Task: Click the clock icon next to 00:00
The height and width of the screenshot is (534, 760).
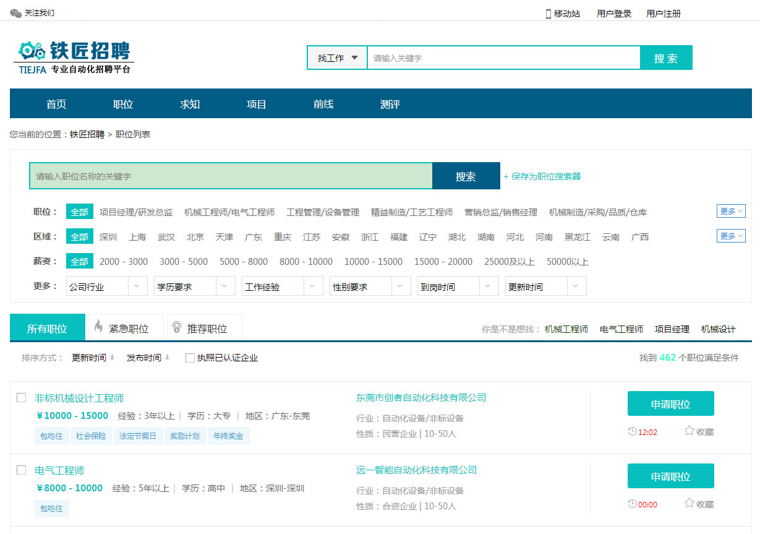Action: [632, 504]
